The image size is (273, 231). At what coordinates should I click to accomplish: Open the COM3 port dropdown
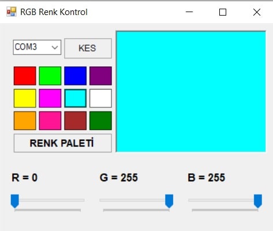pos(37,47)
